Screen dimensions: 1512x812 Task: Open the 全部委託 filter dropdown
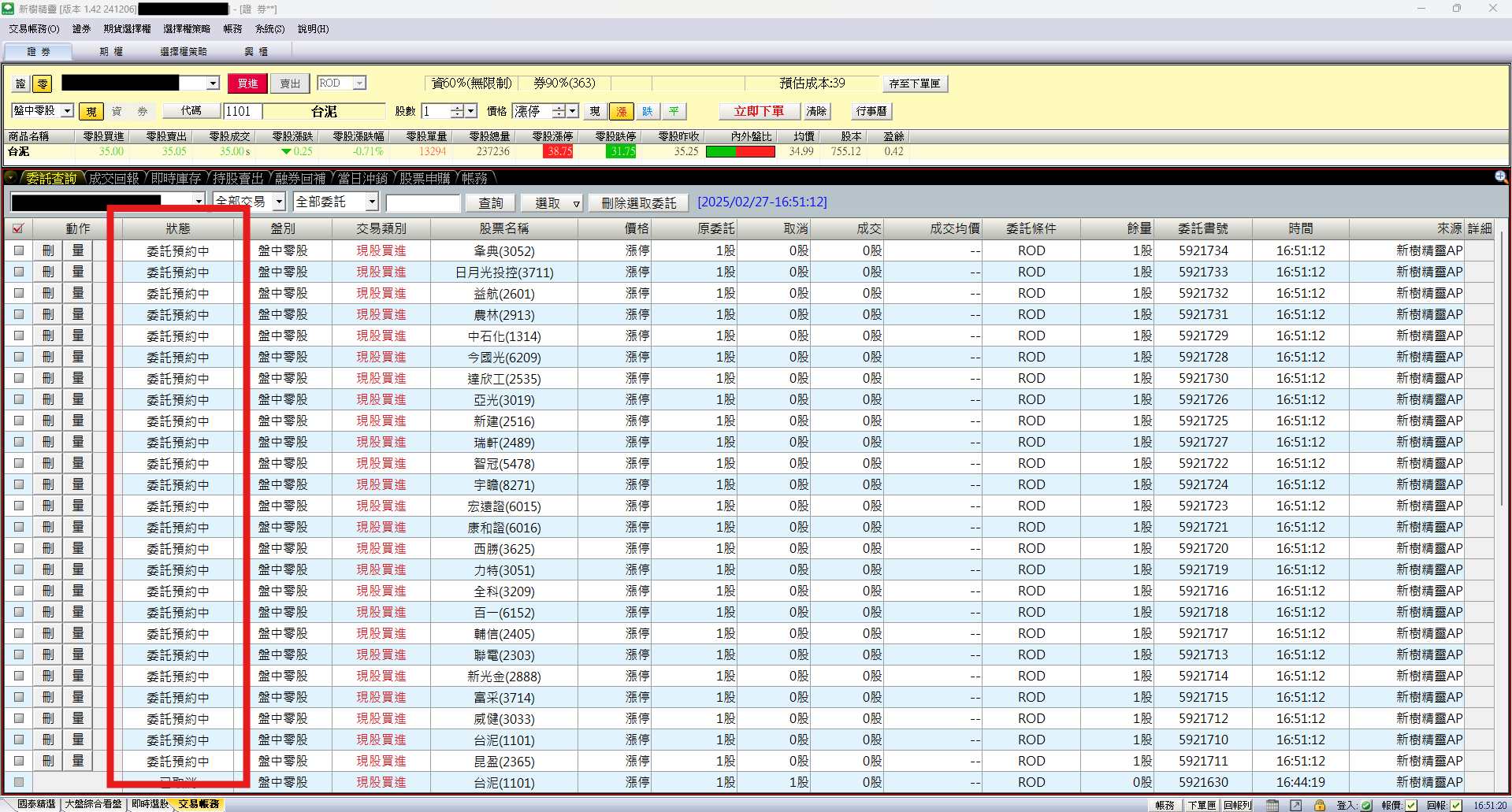pyautogui.click(x=372, y=202)
